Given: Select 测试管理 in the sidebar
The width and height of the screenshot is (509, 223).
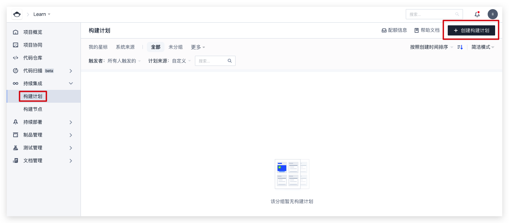Looking at the screenshot, I should 33,148.
